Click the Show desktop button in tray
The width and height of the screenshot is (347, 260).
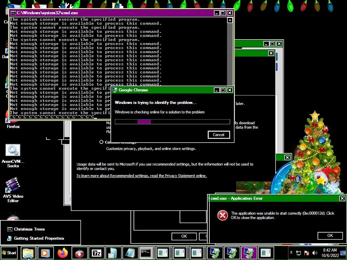(343, 253)
